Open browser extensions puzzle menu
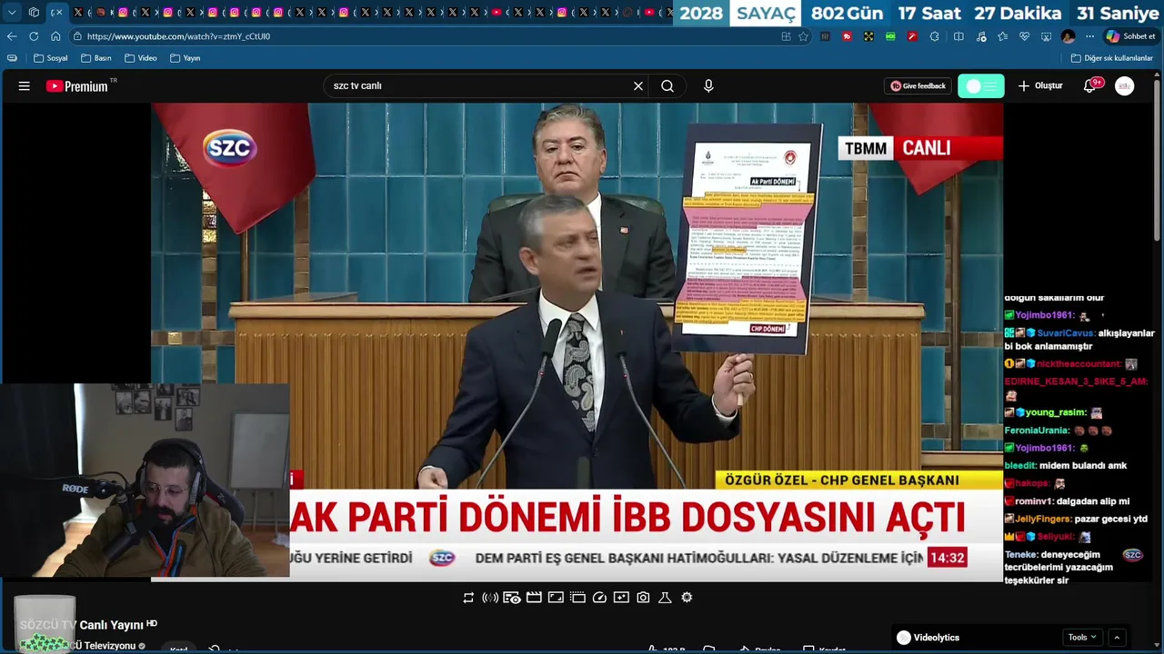Image resolution: width=1164 pixels, height=654 pixels. 935,36
